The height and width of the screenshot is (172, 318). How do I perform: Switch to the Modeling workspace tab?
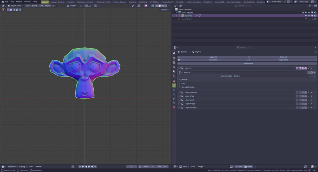[x=132, y=2]
